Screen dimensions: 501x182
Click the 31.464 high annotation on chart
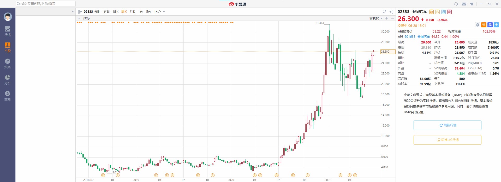[x=320, y=23]
